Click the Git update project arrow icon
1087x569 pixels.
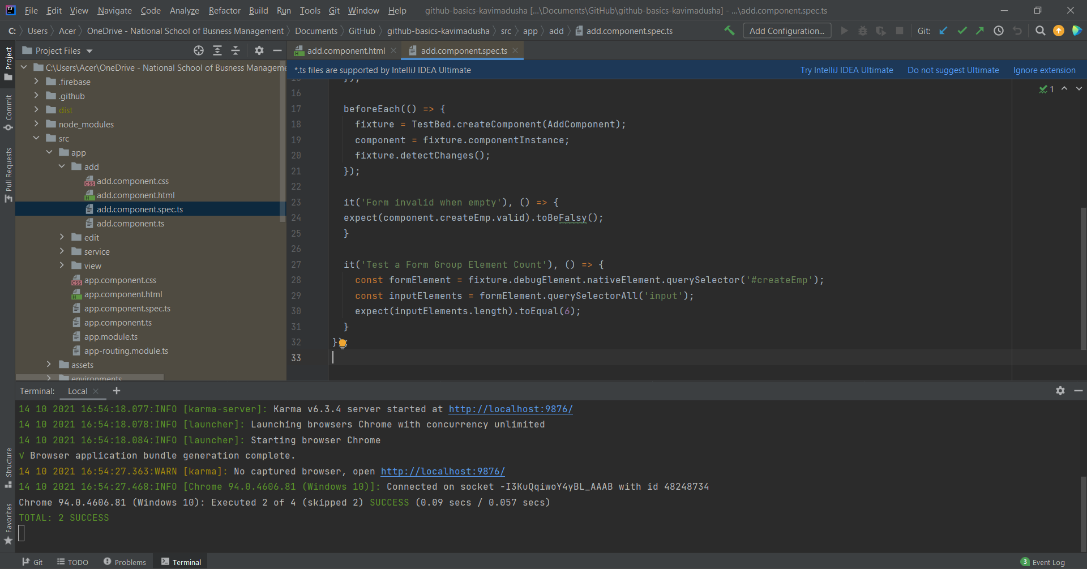pyautogui.click(x=943, y=31)
